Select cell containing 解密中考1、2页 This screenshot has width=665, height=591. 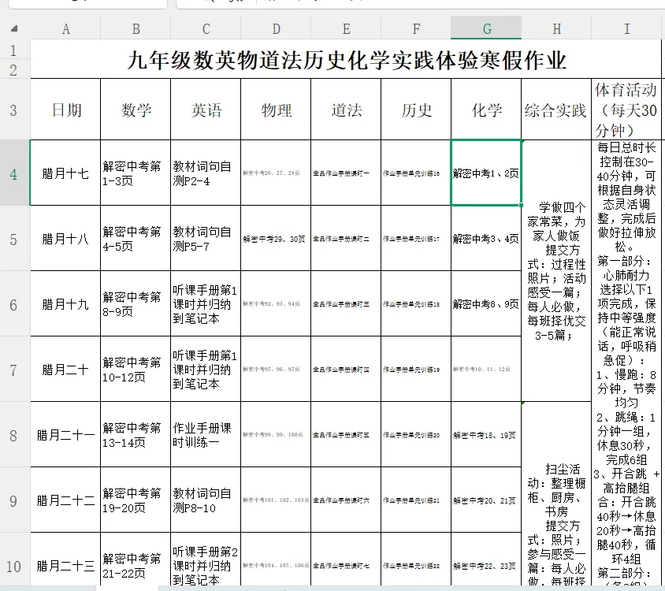[486, 174]
